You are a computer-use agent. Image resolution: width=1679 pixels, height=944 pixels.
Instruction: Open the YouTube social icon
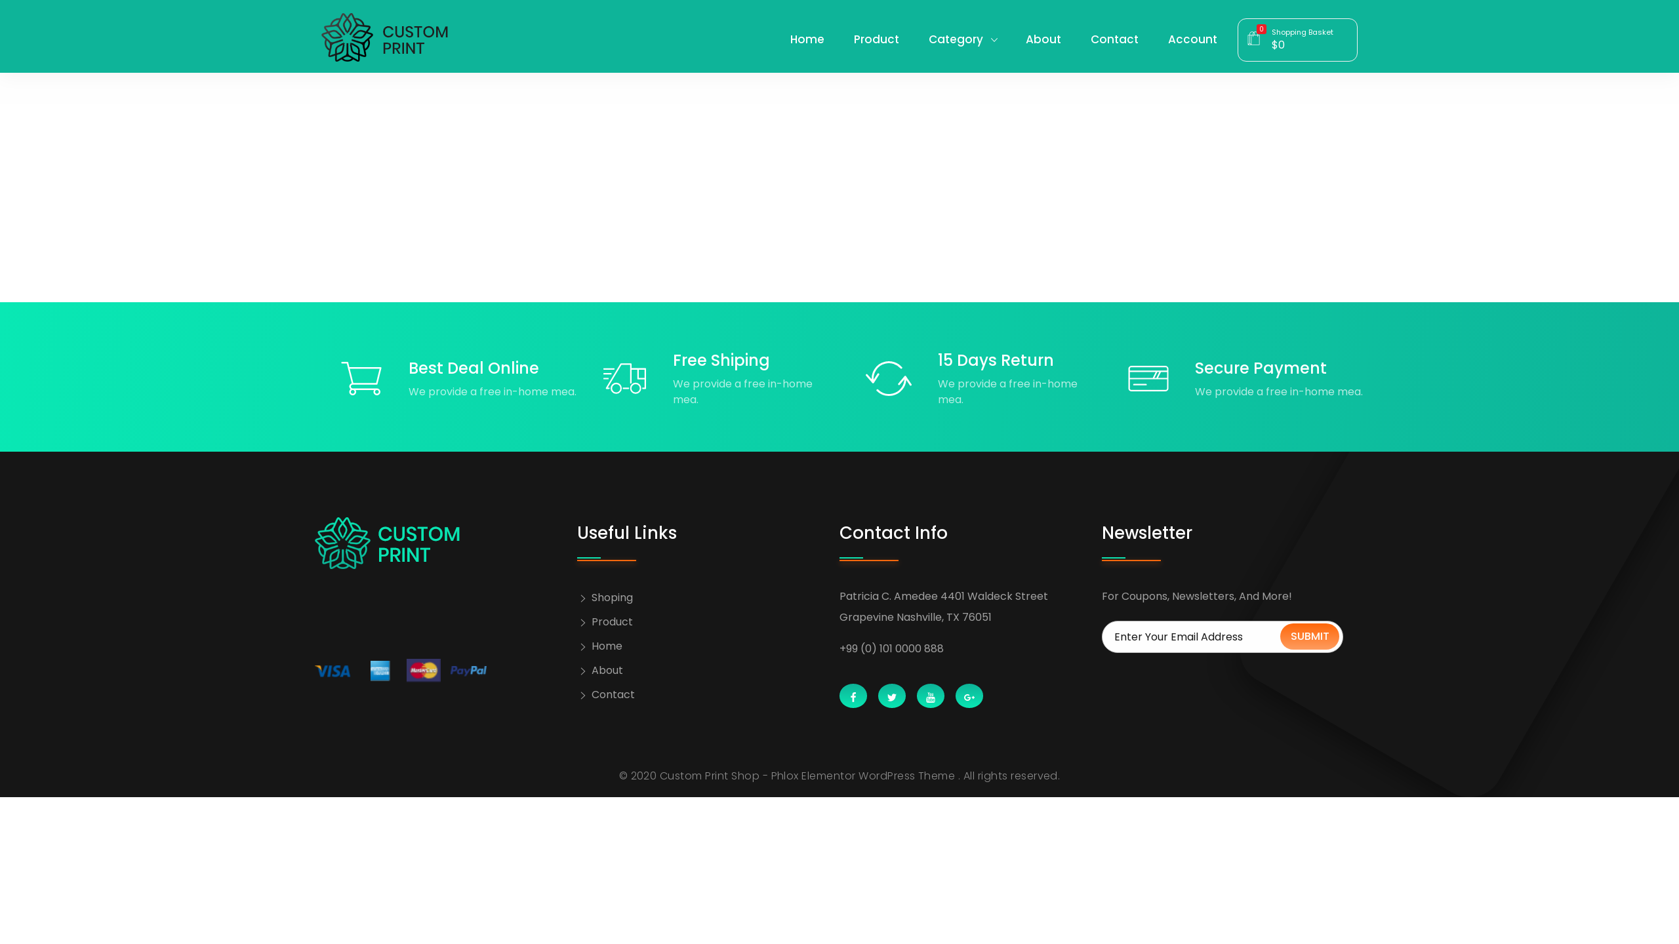coord(930,696)
